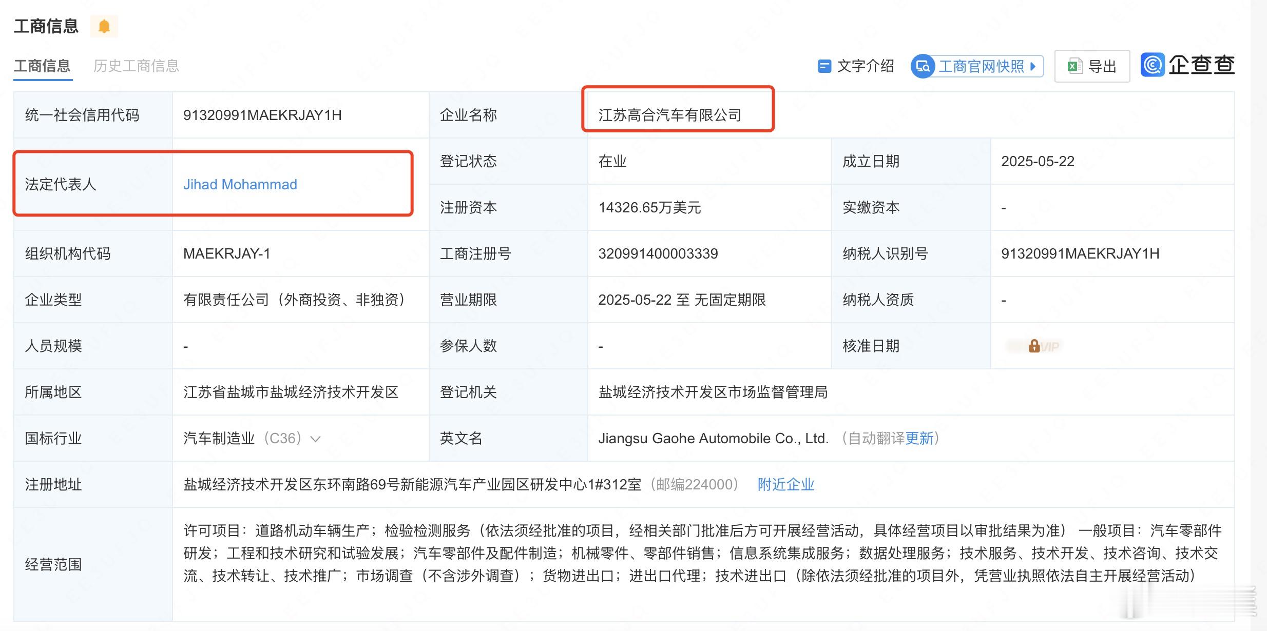Image resolution: width=1267 pixels, height=631 pixels.
Task: Click credit code 91320991MAEKRJAY1H value
Action: 262,115
